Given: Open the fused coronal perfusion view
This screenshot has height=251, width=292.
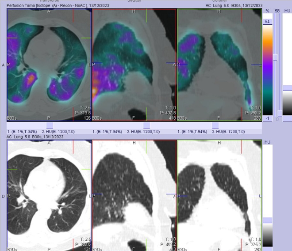Looking at the screenshot, I should point(219,65).
